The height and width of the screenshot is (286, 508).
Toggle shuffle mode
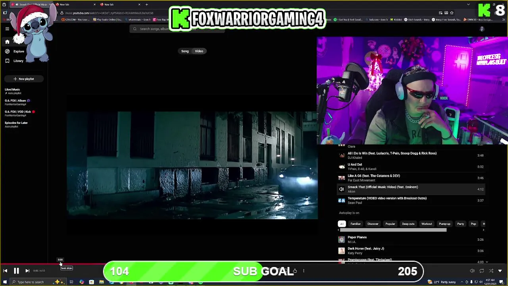click(491, 271)
